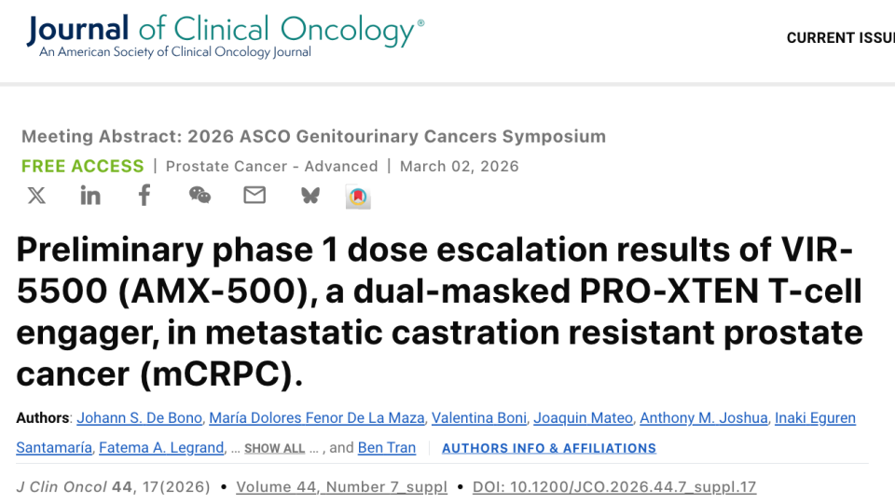Click the Journal of Clinical Oncology logo

[225, 35]
